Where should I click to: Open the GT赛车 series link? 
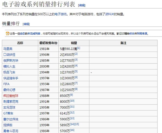8,113
